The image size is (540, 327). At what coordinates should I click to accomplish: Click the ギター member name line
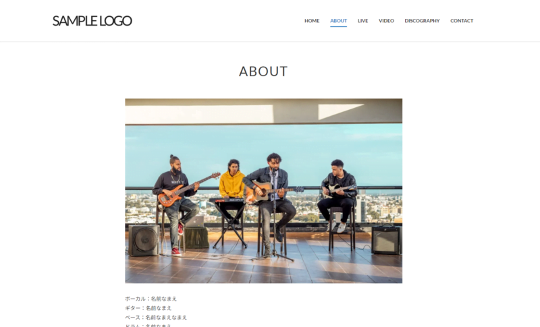[x=148, y=307]
